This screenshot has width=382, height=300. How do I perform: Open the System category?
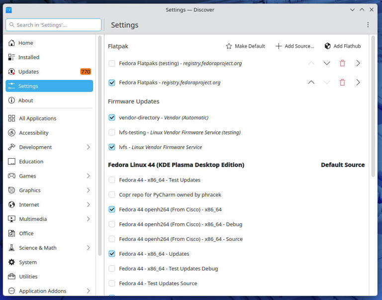click(x=49, y=262)
